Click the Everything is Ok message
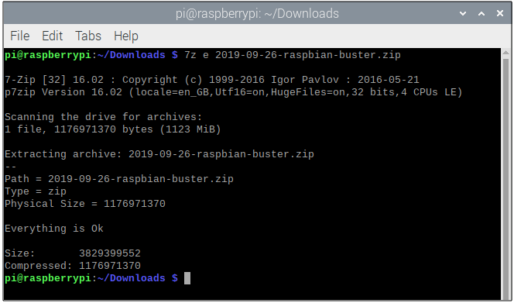Screen dimensions: 514x303 (x=54, y=229)
